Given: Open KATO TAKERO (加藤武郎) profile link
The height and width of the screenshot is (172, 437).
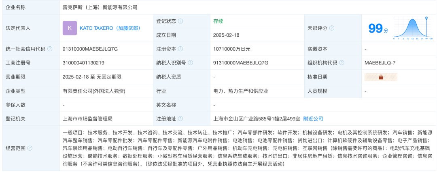Looking at the screenshot, I should pyautogui.click(x=110, y=28).
